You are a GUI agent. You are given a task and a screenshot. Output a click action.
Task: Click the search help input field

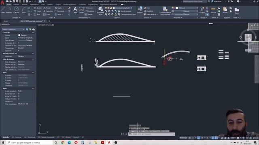[x=195, y=1]
